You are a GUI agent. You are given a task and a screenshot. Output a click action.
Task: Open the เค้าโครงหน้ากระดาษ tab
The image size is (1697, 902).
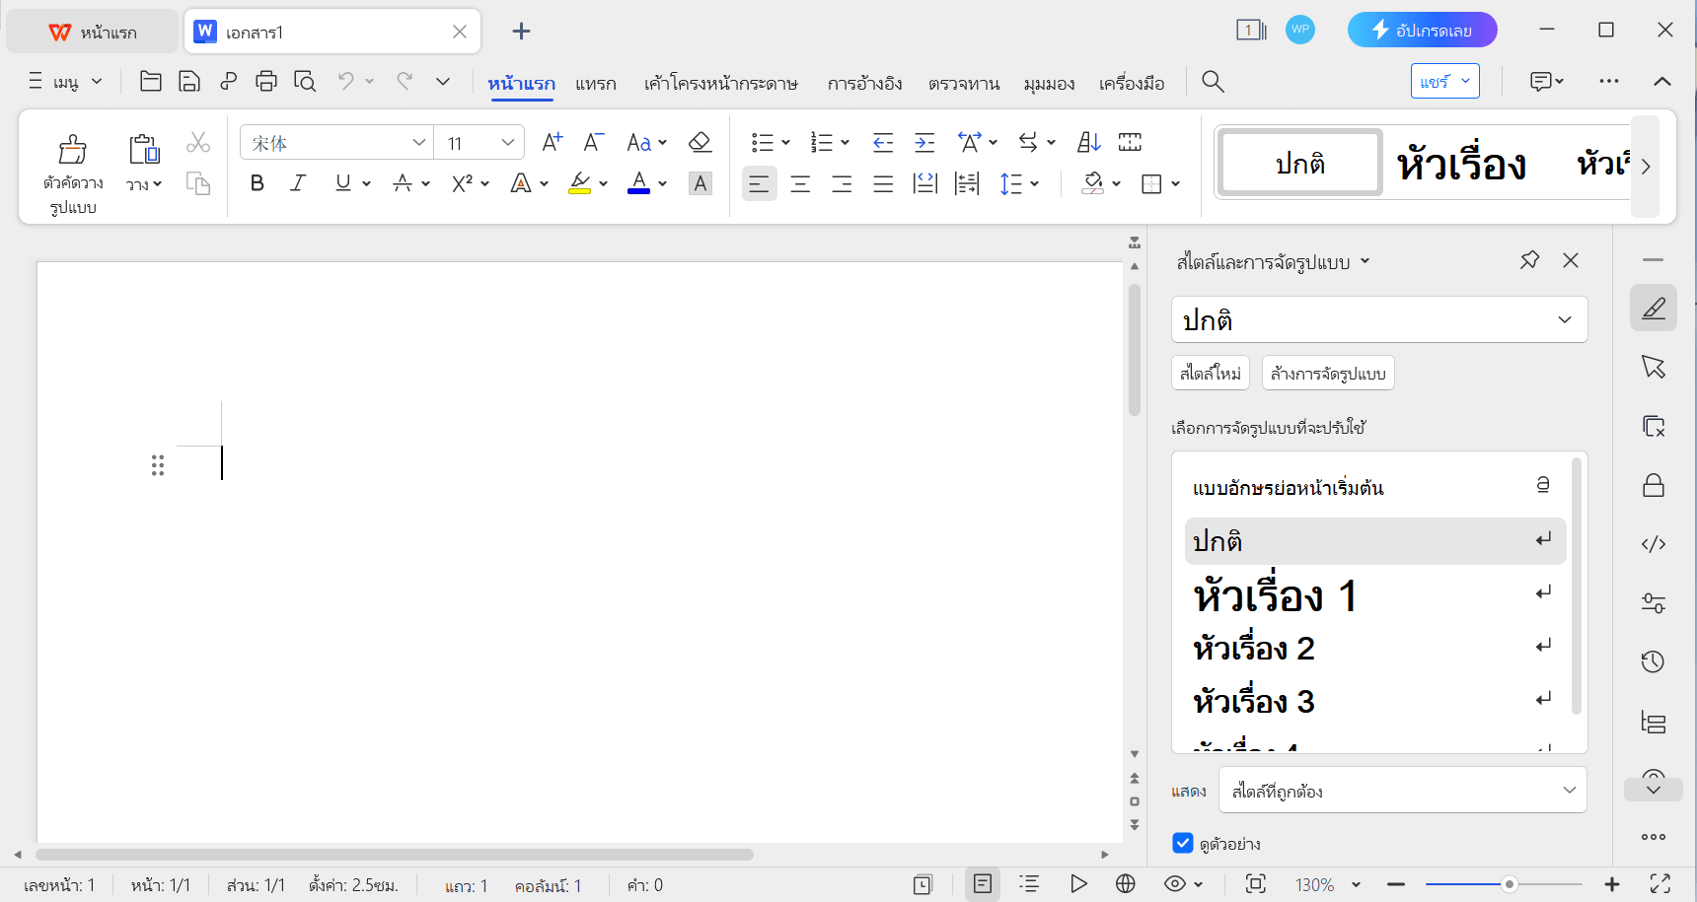[x=720, y=84]
